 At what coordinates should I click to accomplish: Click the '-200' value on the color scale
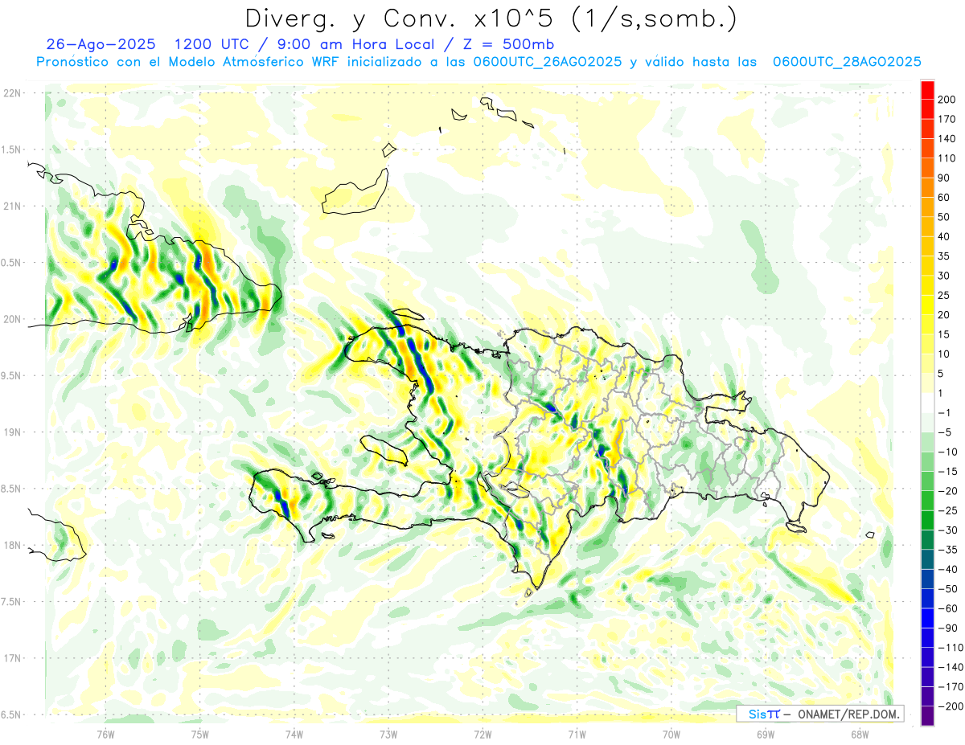click(949, 706)
